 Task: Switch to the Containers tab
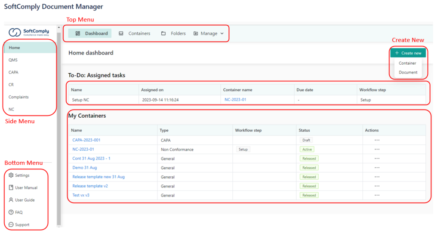(x=135, y=33)
